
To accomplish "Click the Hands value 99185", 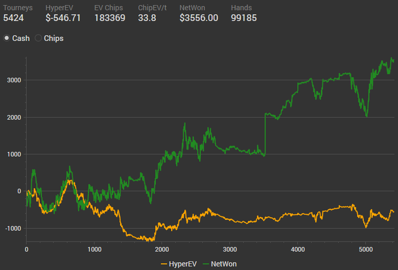I will click(244, 18).
